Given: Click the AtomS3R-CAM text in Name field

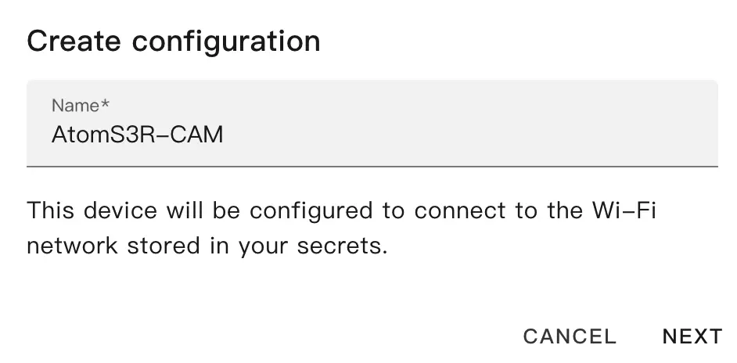Looking at the screenshot, I should click(138, 135).
